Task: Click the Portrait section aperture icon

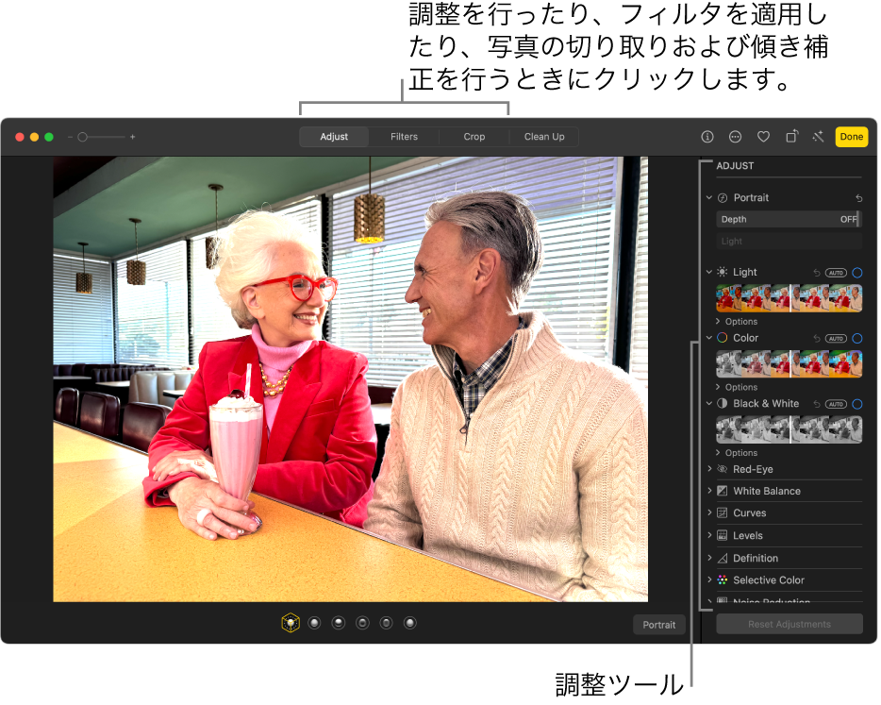Action: coord(724,198)
